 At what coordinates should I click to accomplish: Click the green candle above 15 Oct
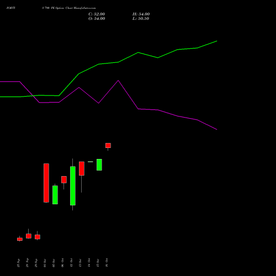99,164
